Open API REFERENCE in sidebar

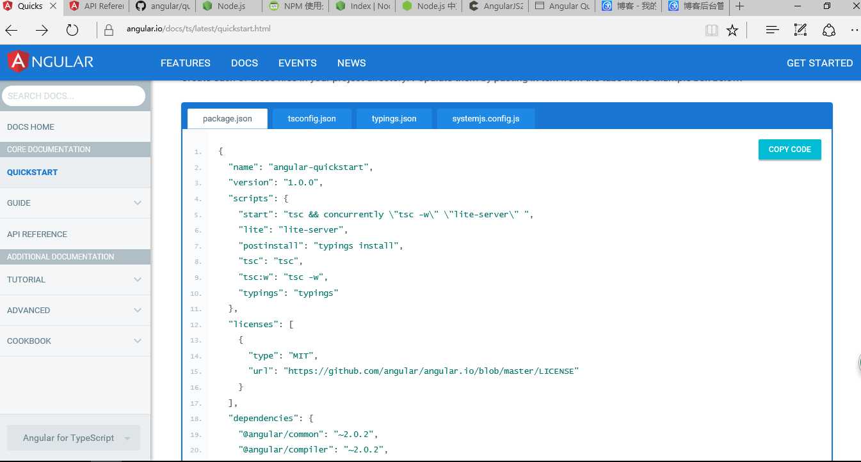pyautogui.click(x=75, y=234)
